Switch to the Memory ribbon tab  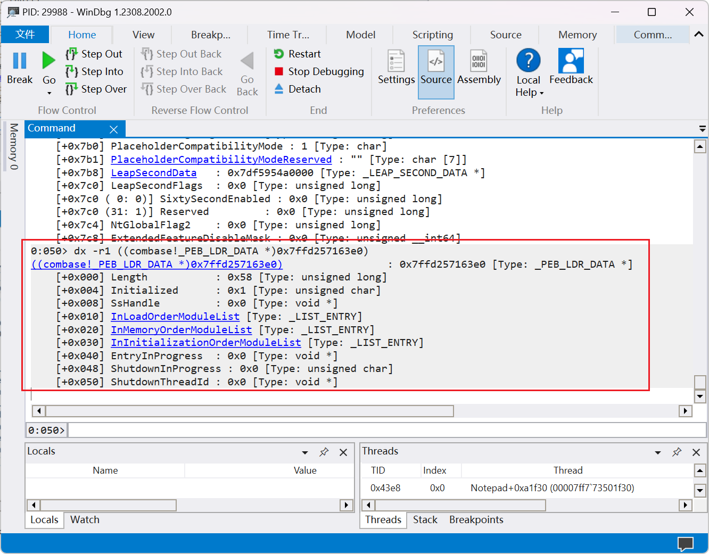tap(578, 35)
